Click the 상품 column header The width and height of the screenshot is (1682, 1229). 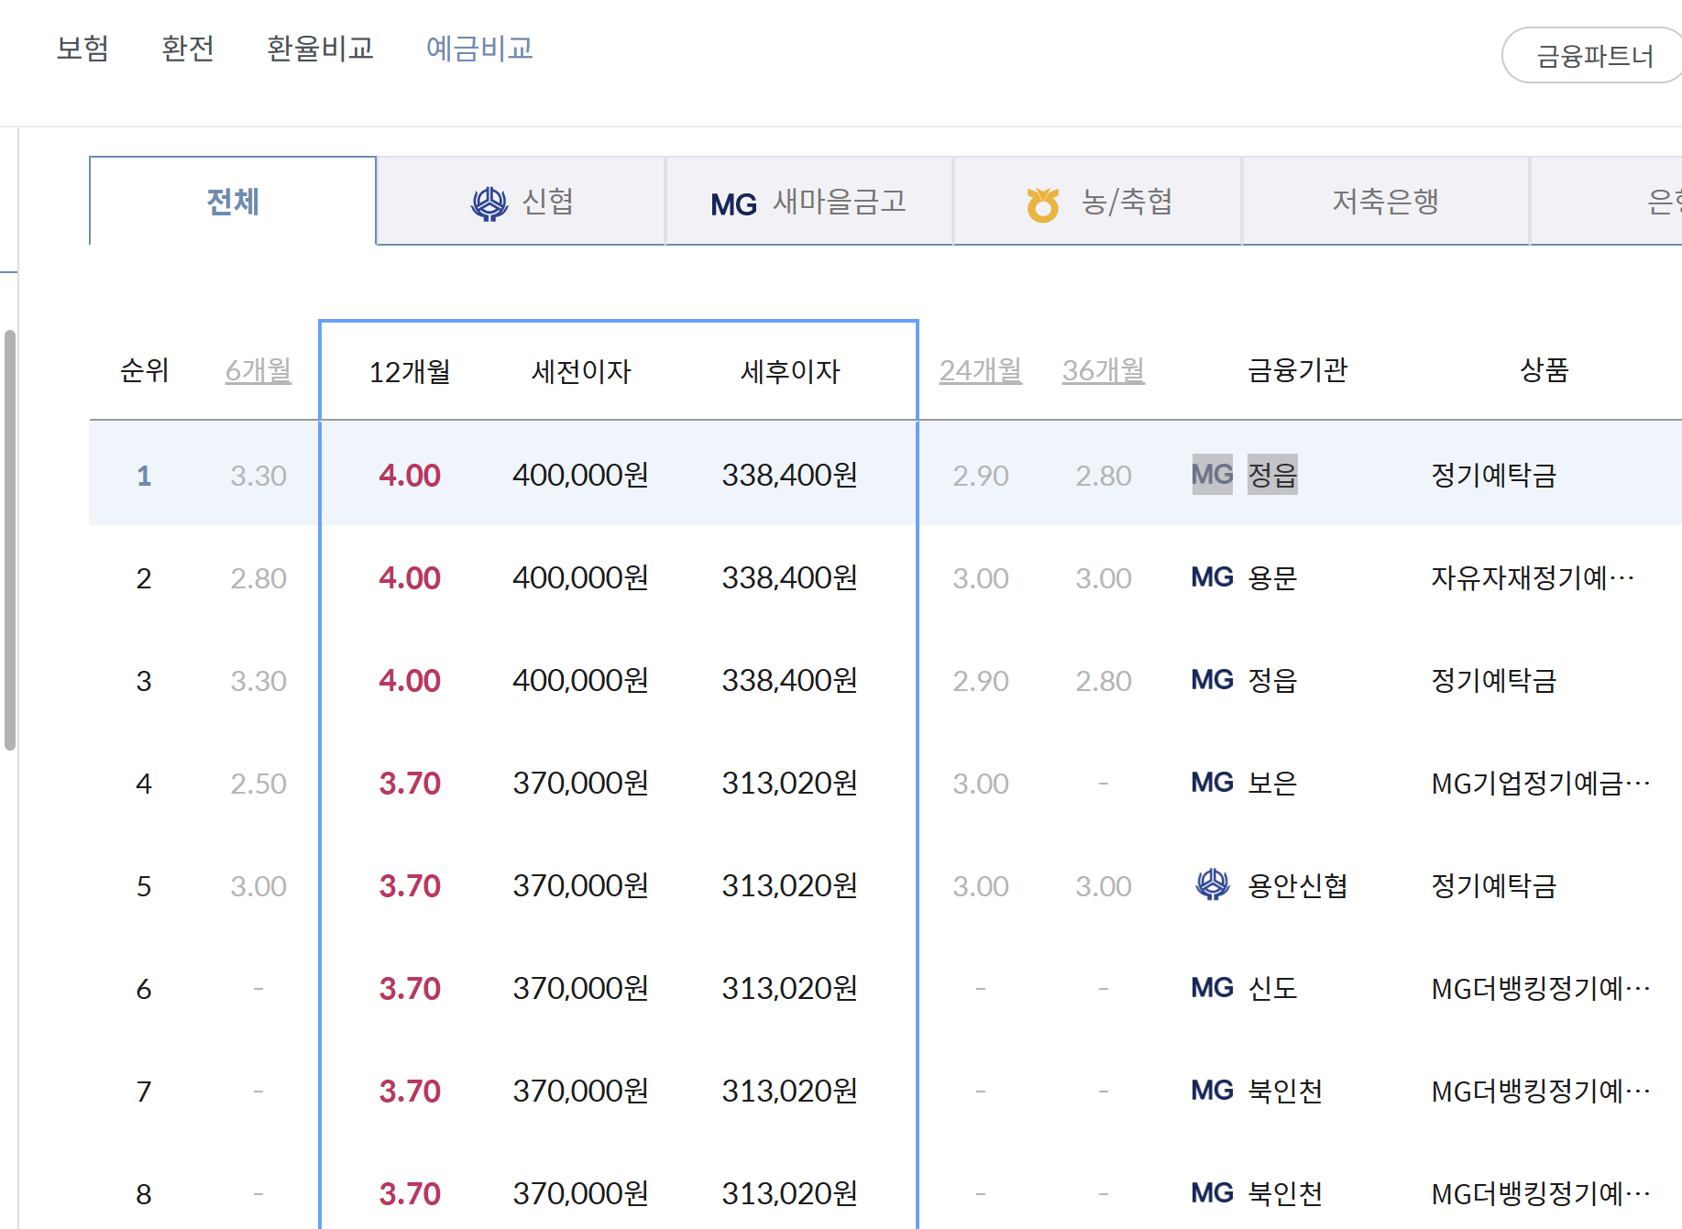click(x=1545, y=370)
